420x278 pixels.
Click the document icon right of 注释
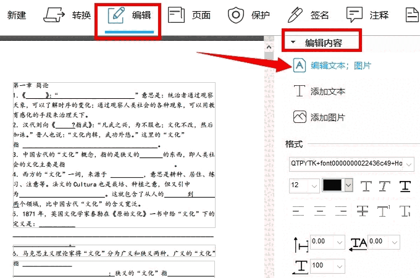point(413,15)
